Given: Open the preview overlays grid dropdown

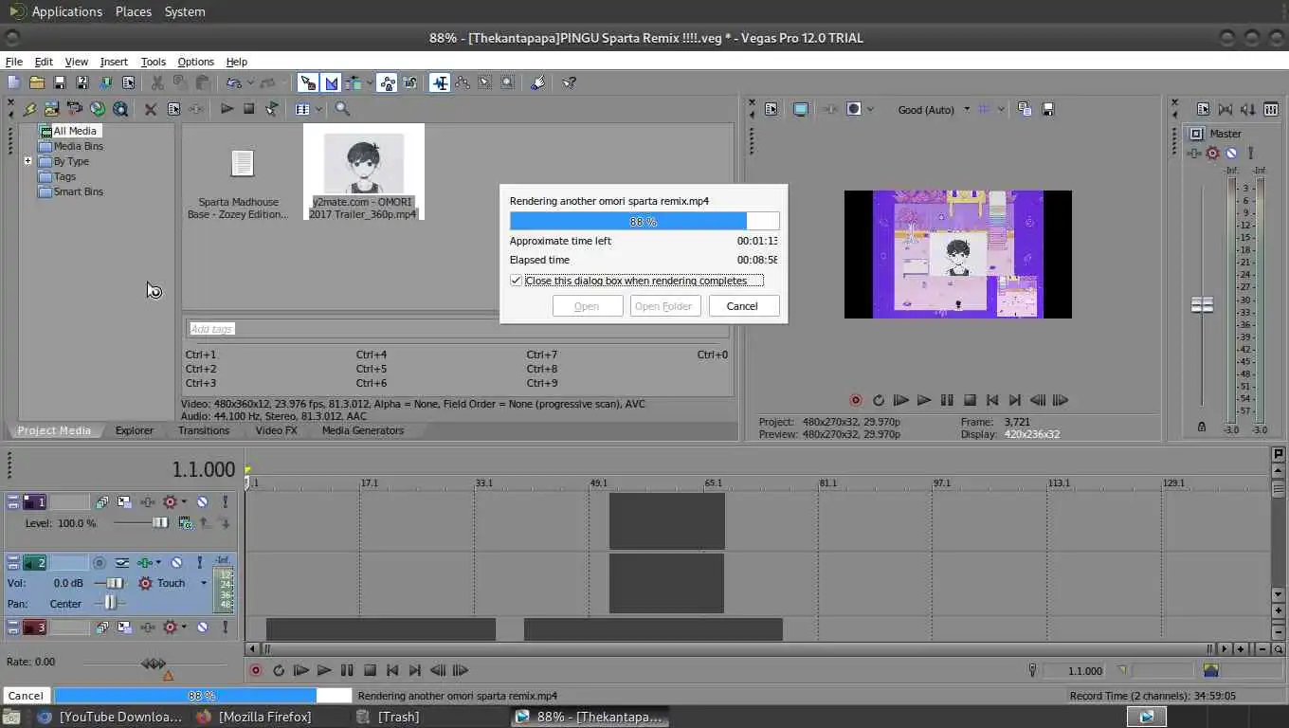Looking at the screenshot, I should pyautogui.click(x=1001, y=109).
